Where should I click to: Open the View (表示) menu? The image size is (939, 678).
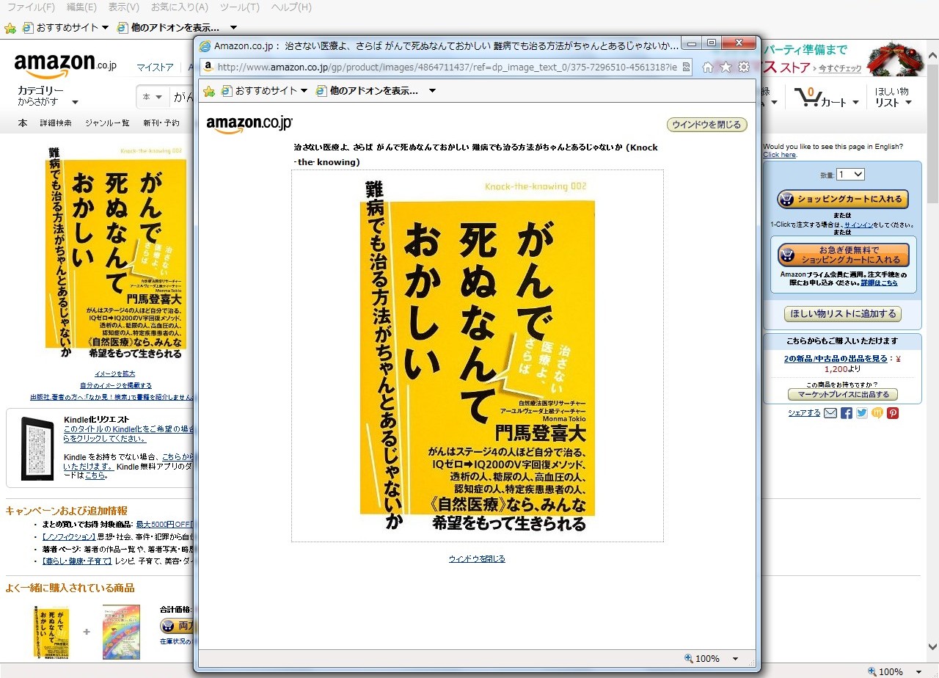pyautogui.click(x=123, y=7)
